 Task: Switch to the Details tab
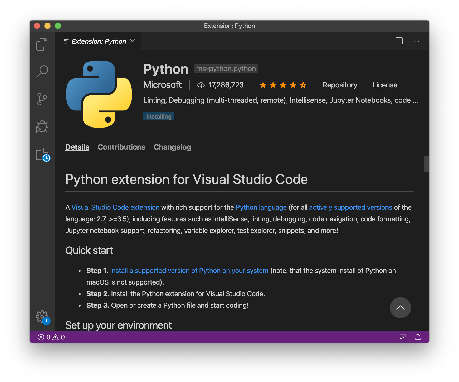point(77,147)
